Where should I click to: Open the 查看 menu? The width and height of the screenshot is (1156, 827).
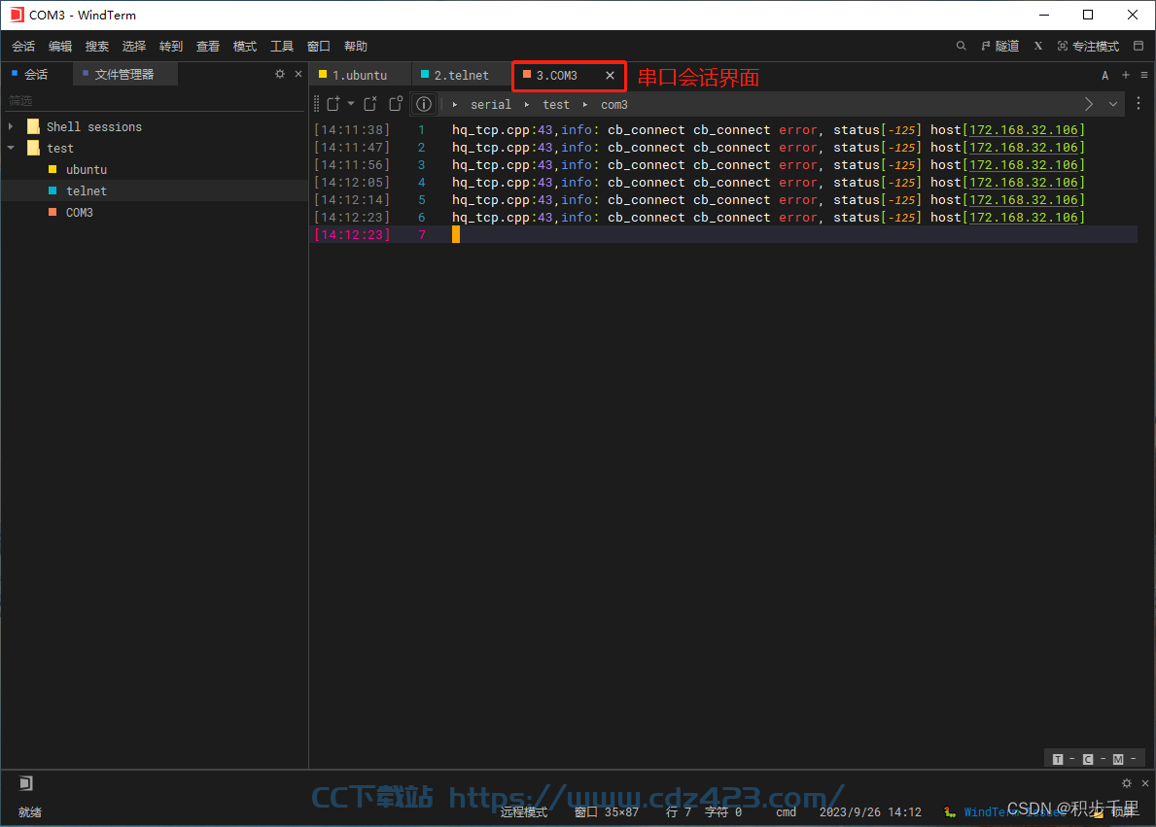pos(208,46)
